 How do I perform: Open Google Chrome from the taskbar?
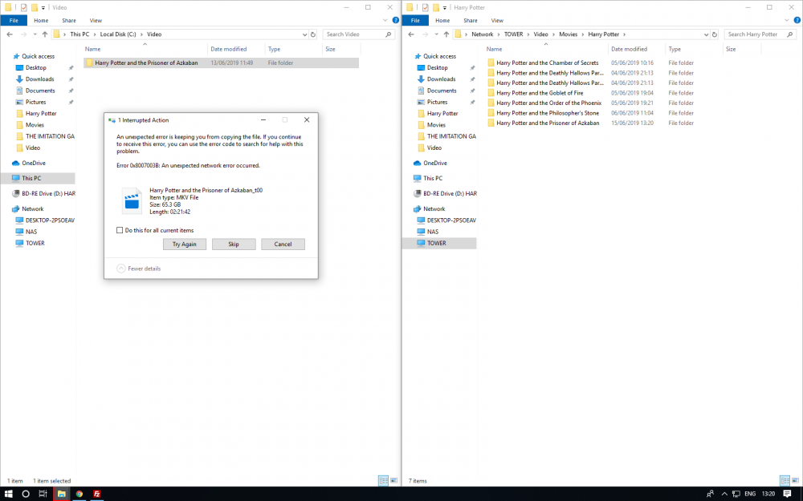coord(79,494)
